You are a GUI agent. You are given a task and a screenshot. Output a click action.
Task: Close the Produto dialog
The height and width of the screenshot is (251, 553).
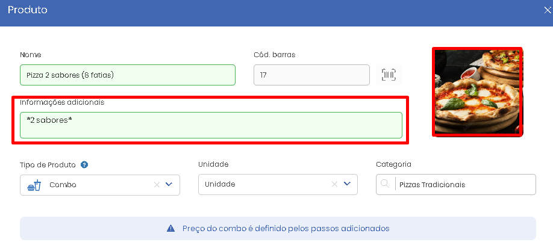pos(546,10)
